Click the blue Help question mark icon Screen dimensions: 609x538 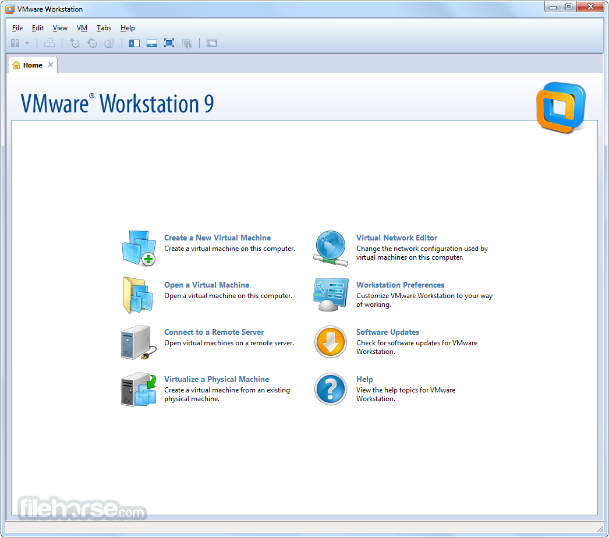331,389
